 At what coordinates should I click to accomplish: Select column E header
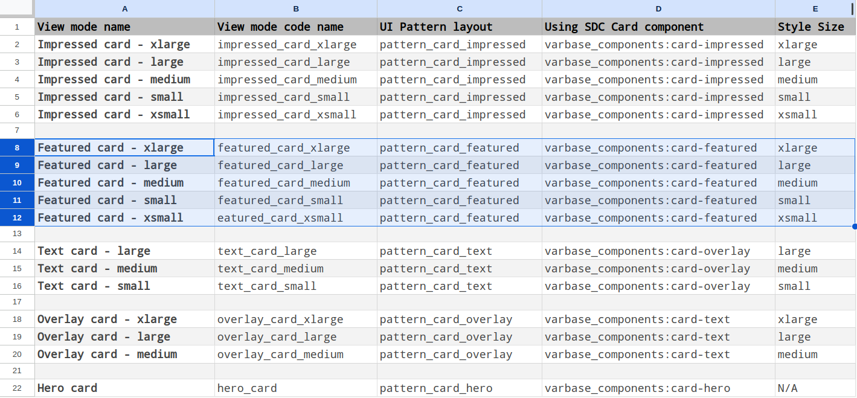point(815,8)
